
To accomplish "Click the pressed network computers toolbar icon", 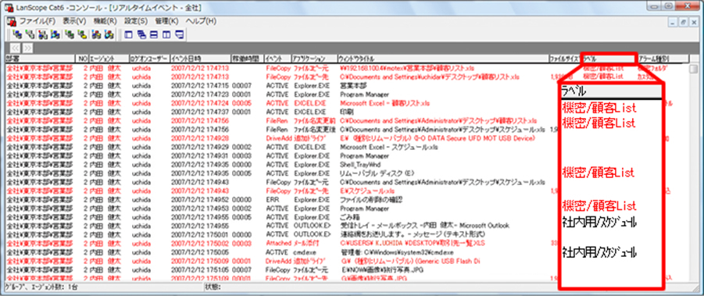I will pos(44,34).
